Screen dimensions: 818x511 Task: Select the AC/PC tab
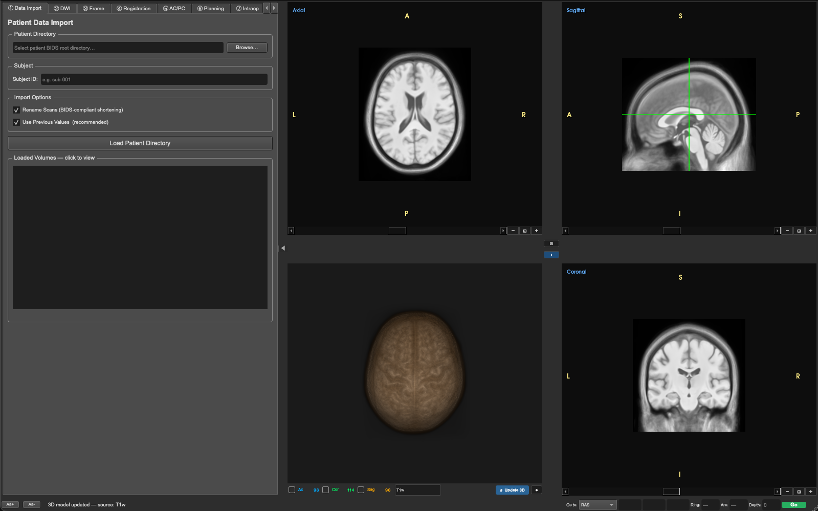point(174,8)
